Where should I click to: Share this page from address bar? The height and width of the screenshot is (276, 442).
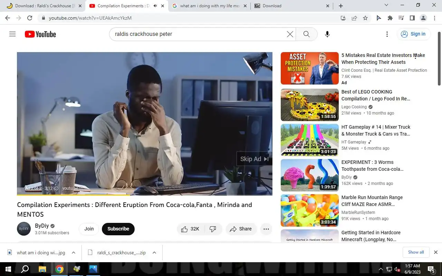click(x=354, y=18)
